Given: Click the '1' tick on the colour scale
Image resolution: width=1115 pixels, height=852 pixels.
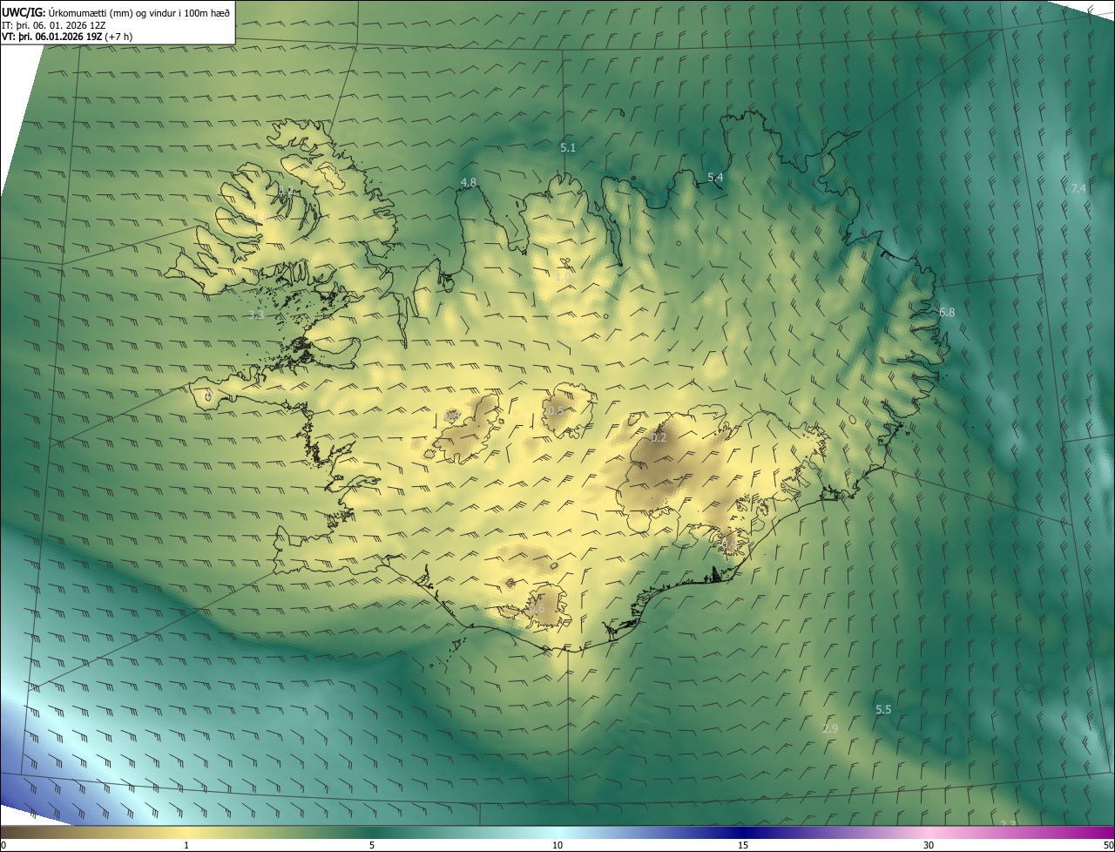Looking at the screenshot, I should tap(186, 845).
